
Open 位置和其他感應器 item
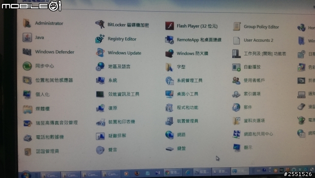pos(48,80)
